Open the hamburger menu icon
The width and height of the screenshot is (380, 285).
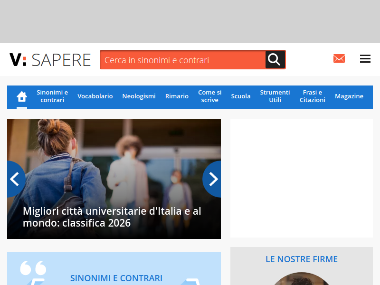pos(365,58)
